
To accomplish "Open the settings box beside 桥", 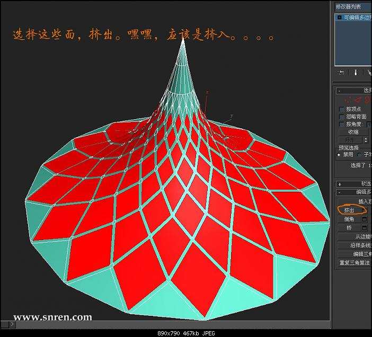I will click(365, 228).
